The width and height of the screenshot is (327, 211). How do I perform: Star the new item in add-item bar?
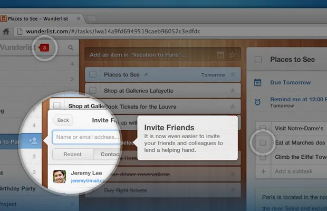pyautogui.click(x=232, y=55)
